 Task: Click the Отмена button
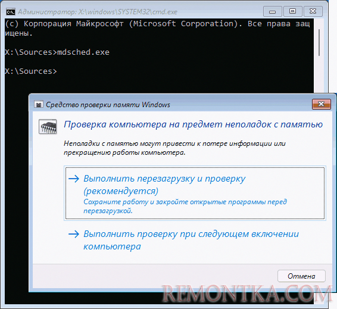click(x=301, y=276)
